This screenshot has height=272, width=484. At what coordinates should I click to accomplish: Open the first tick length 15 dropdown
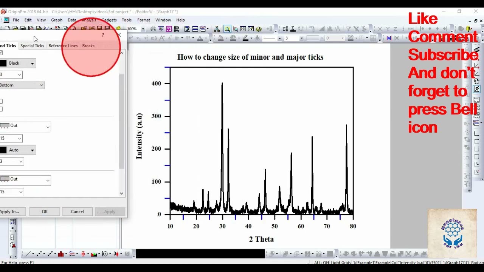19,139
